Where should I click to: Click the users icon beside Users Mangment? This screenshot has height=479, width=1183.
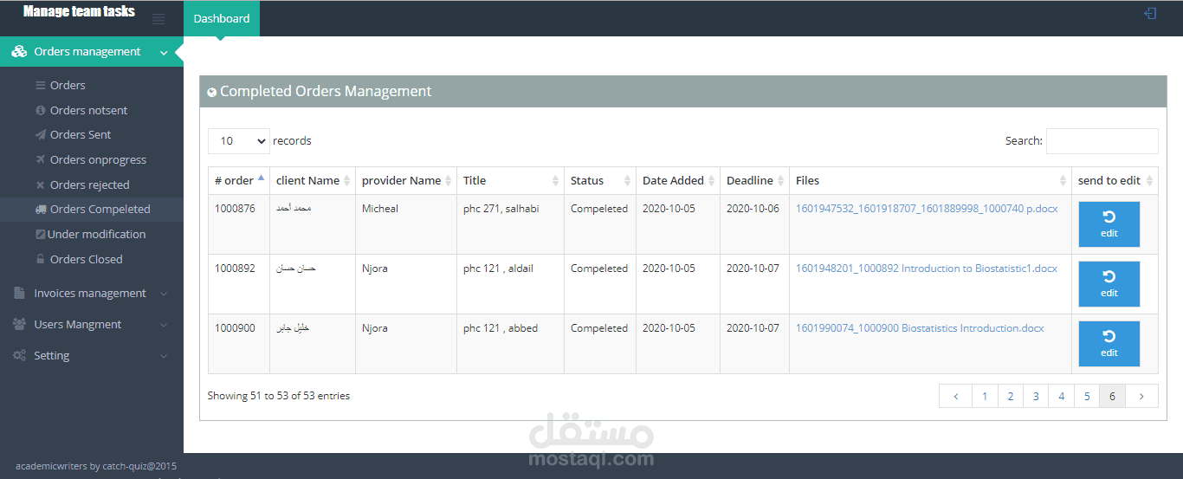(19, 324)
